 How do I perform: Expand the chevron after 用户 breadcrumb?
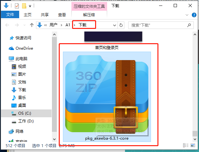coord(62,25)
